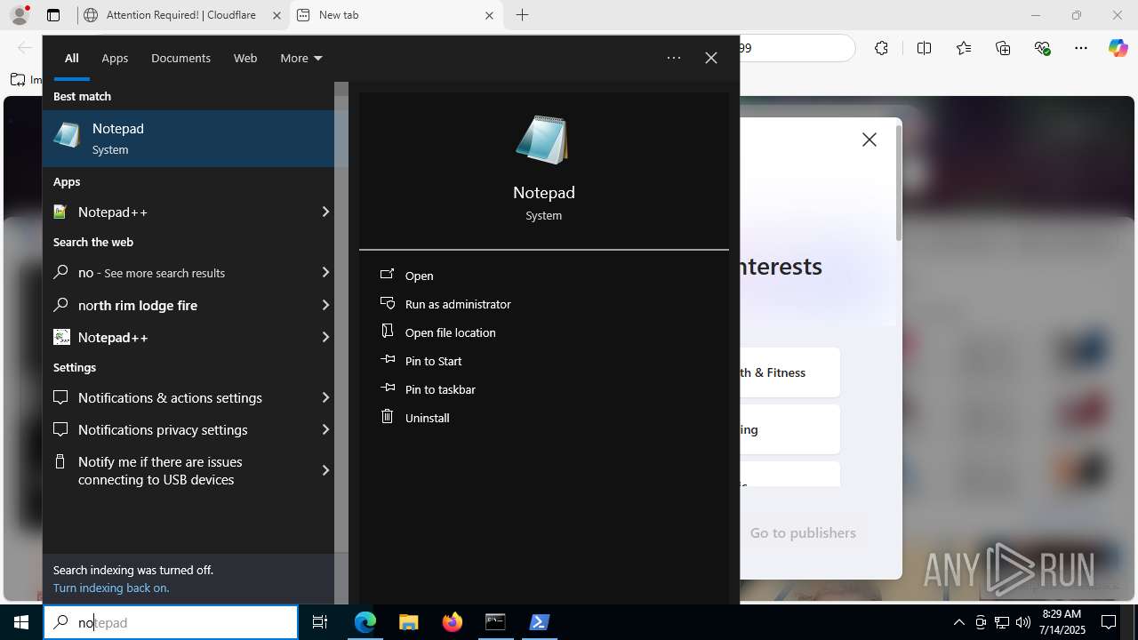Open the Command Prompt taskbar icon
Viewport: 1138px width, 640px height.
[495, 622]
